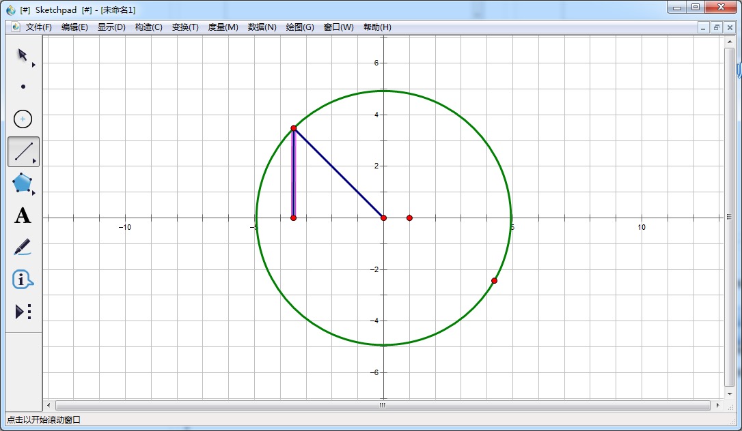Click the 帮助(H) menu

point(377,27)
